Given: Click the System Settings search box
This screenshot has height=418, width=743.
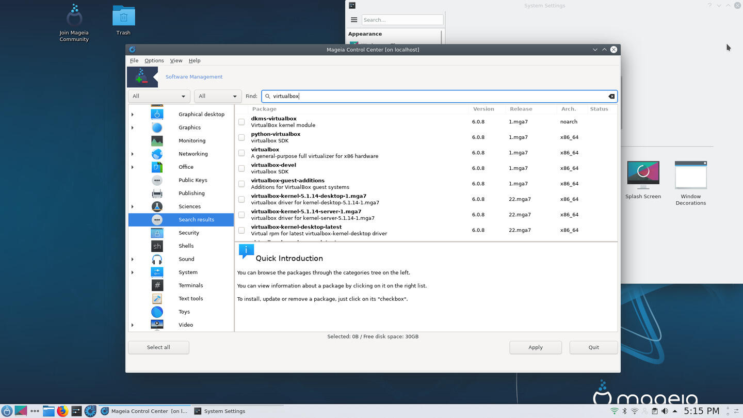Looking at the screenshot, I should [x=402, y=20].
